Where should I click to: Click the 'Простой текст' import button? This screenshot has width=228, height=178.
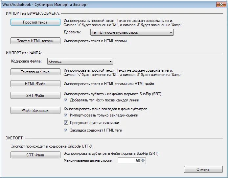[x=35, y=22]
